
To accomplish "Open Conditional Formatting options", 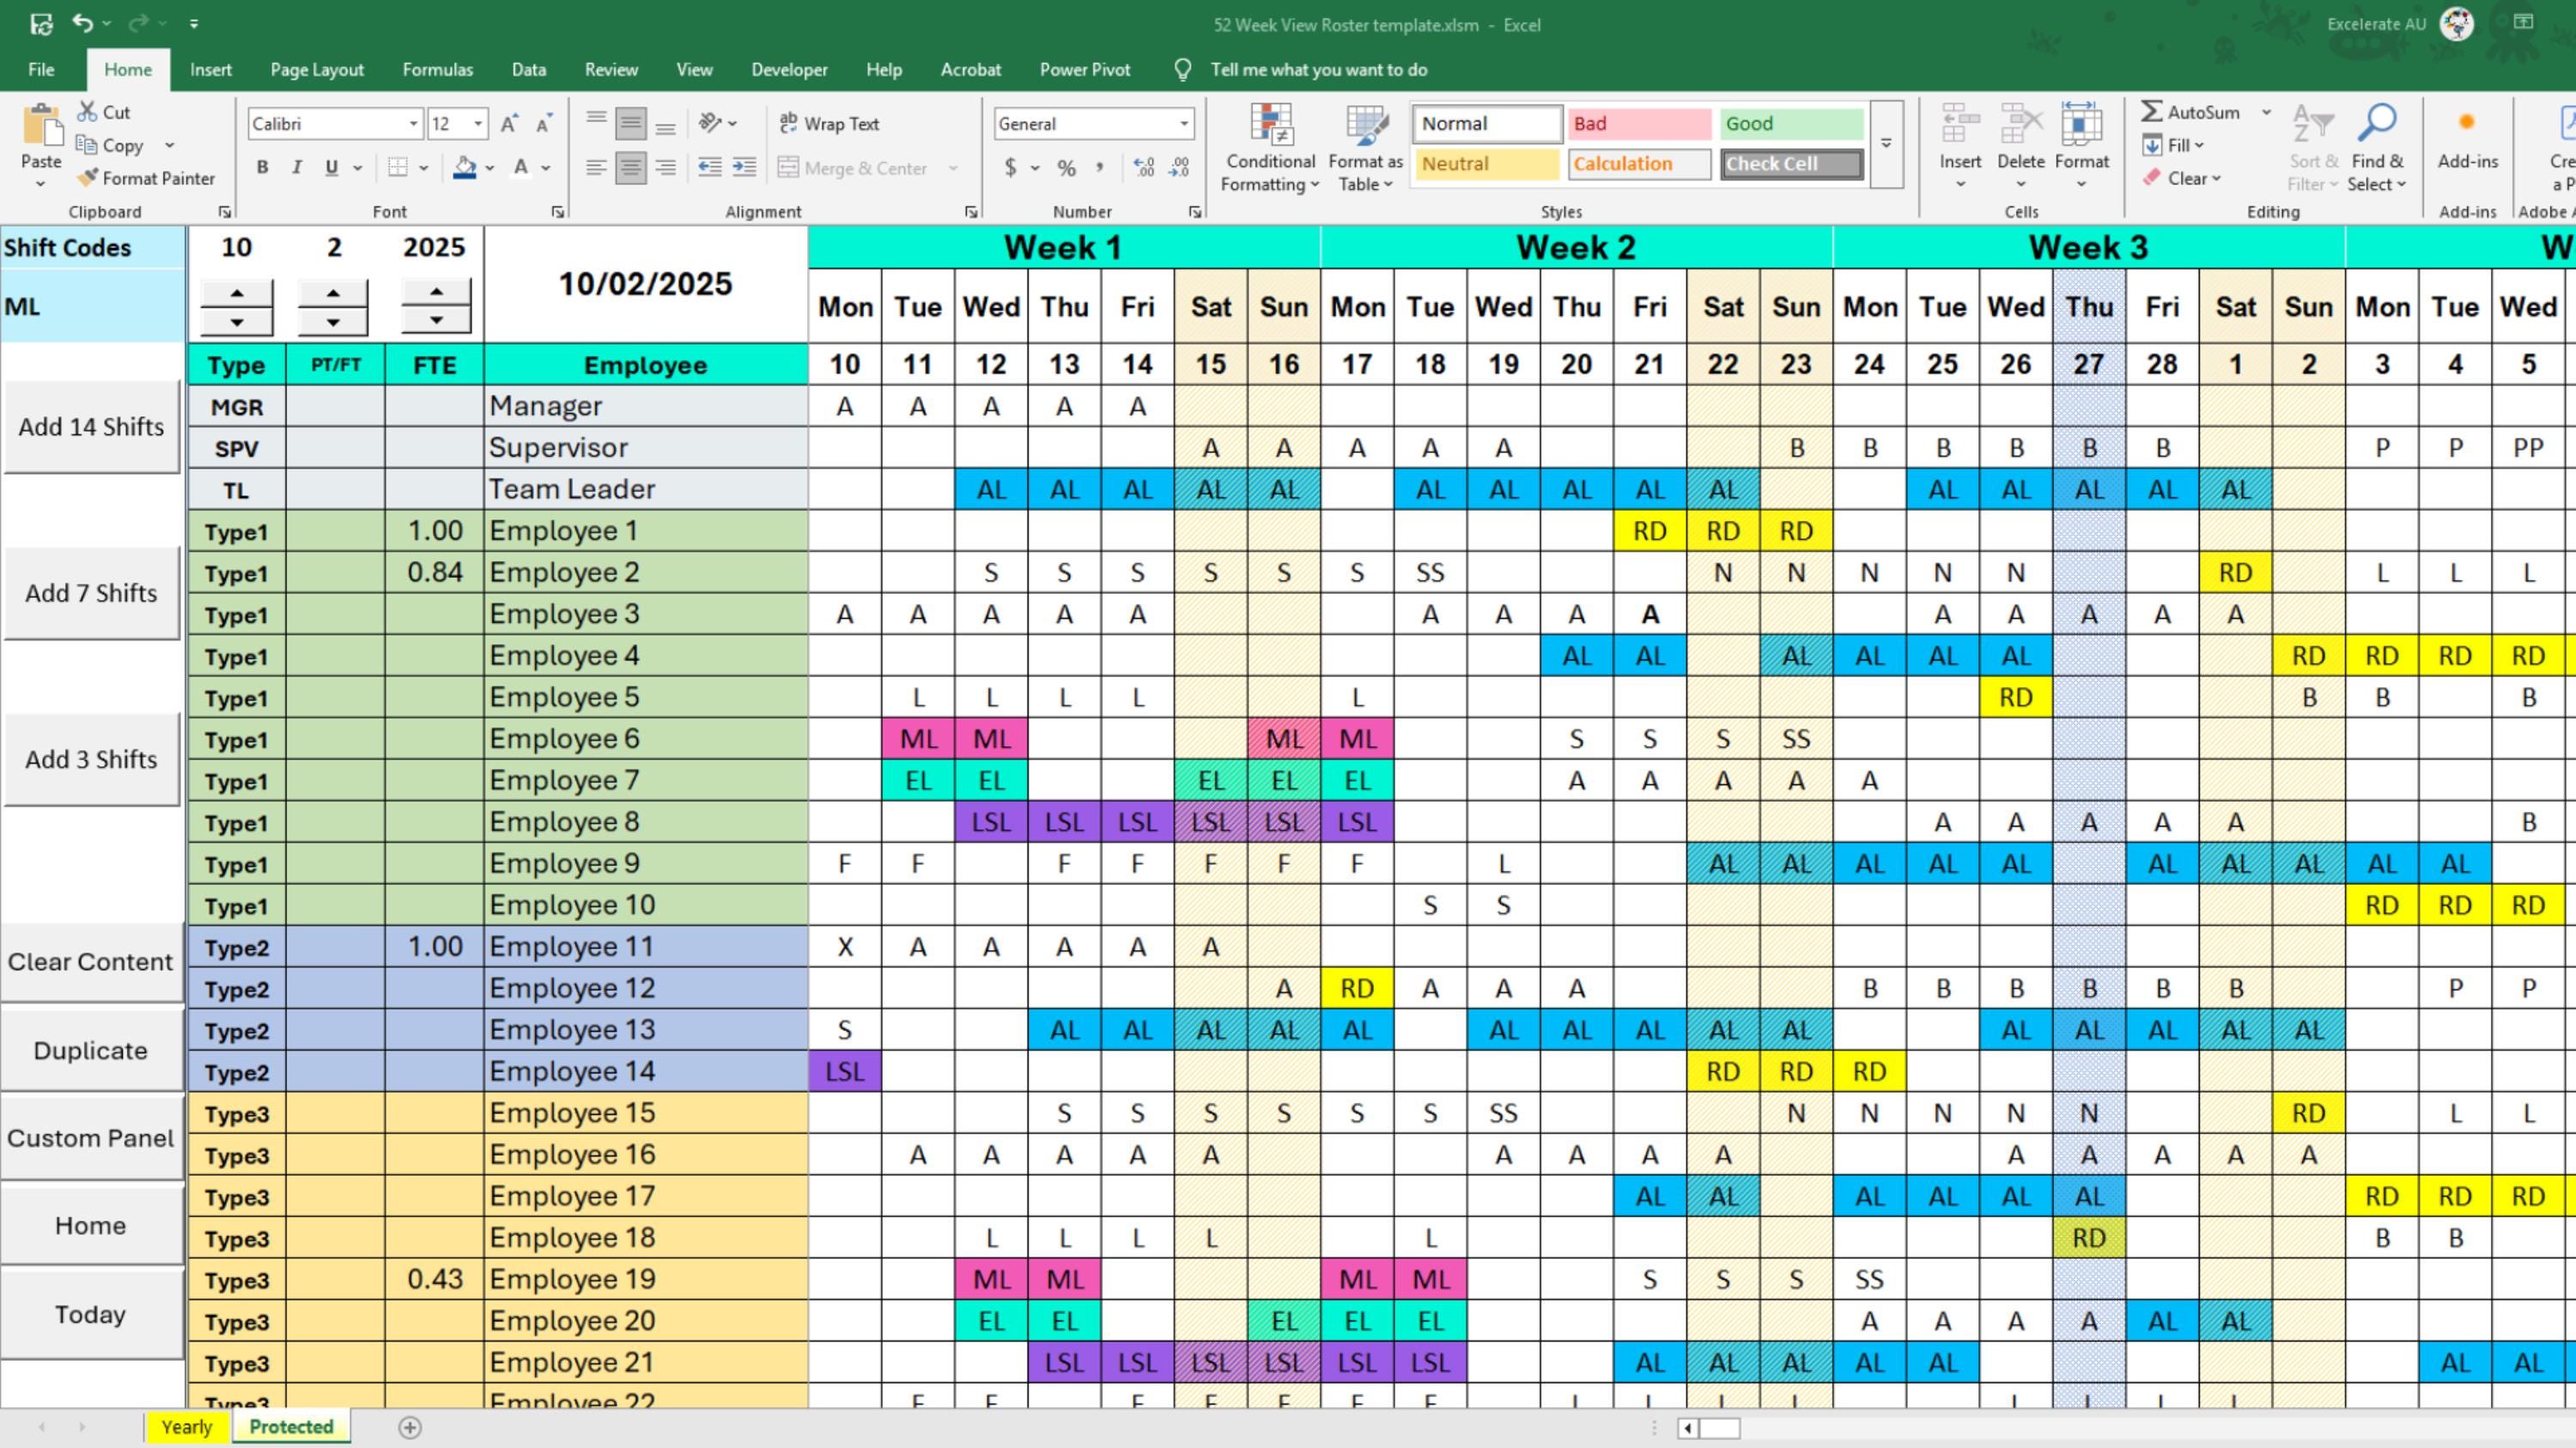I will pos(1269,148).
